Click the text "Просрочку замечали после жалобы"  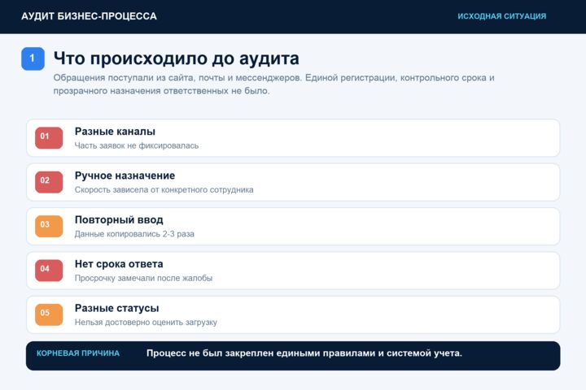(143, 278)
